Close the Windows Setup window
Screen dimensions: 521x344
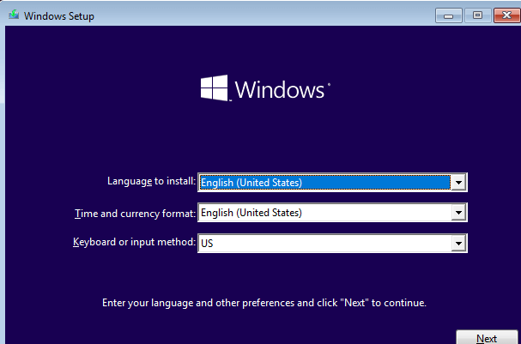(503, 15)
